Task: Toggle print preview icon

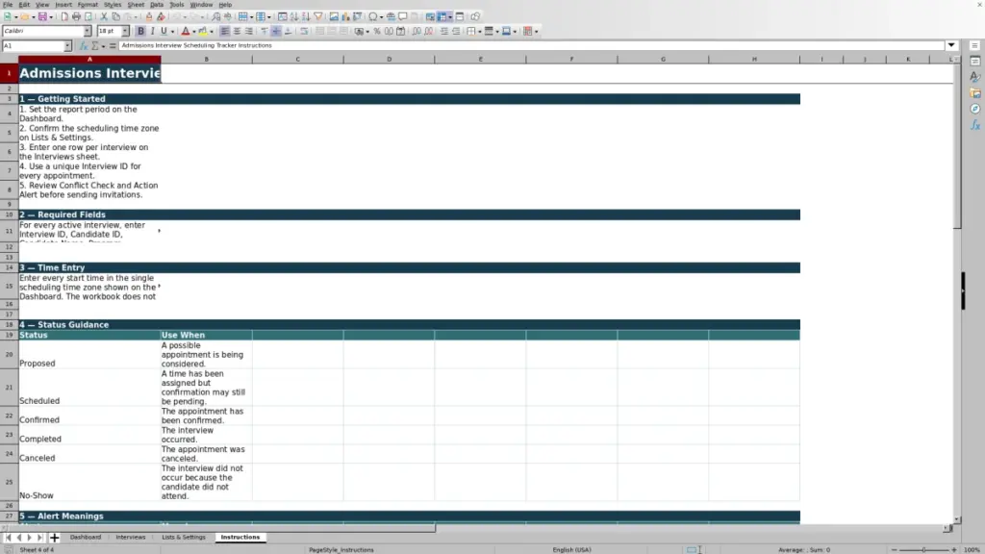Action: (x=88, y=16)
